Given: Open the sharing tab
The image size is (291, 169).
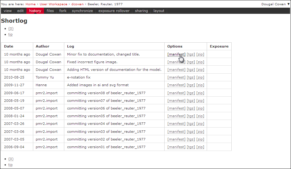Looking at the screenshot, I should click(x=142, y=11).
